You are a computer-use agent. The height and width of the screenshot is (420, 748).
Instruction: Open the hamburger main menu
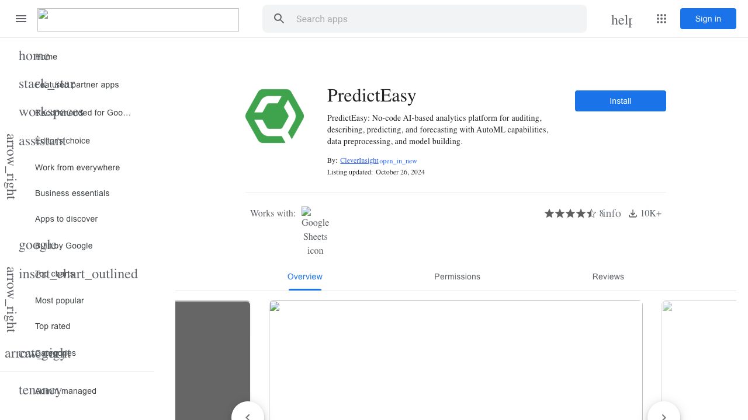(x=21, y=19)
